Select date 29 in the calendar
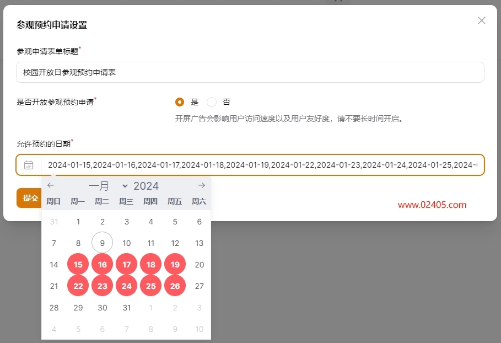Screen dimensions: 501x343 (x=78, y=308)
